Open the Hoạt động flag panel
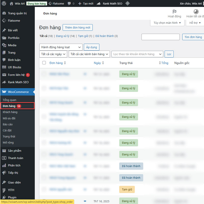 (x=174, y=14)
